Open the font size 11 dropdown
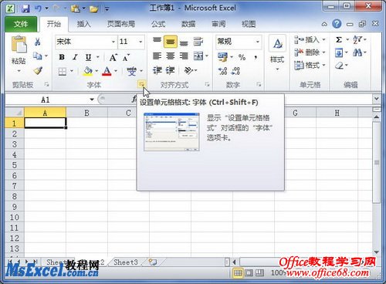Viewport: 386px width, 284px height. pyautogui.click(x=141, y=42)
